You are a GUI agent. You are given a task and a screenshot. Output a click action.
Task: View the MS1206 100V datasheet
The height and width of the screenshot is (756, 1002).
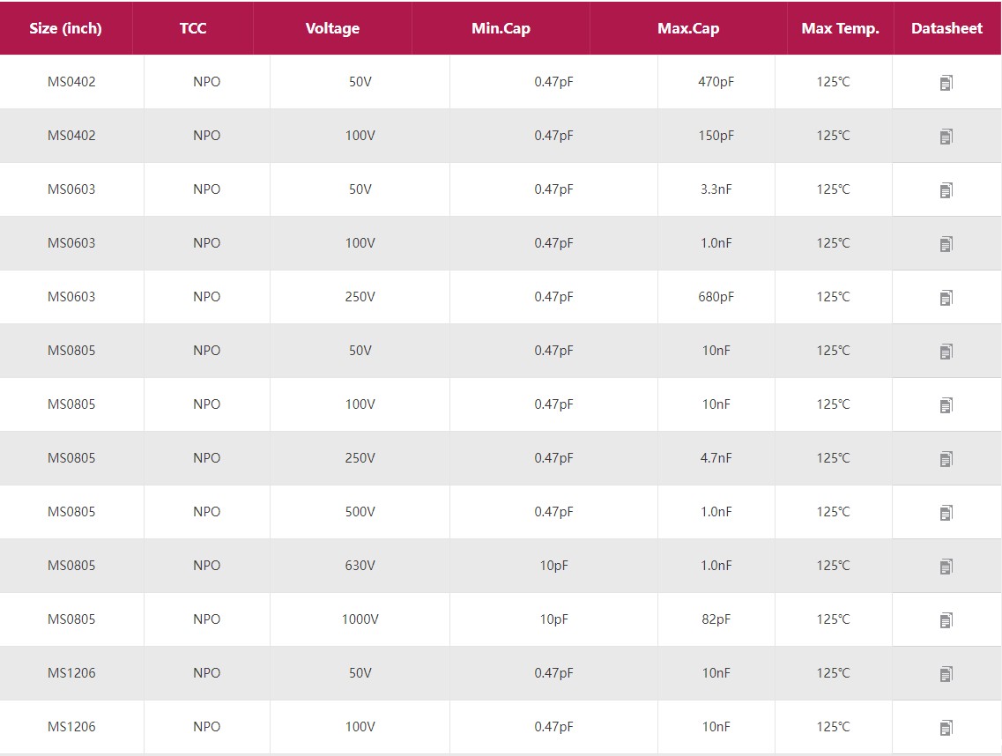click(946, 728)
